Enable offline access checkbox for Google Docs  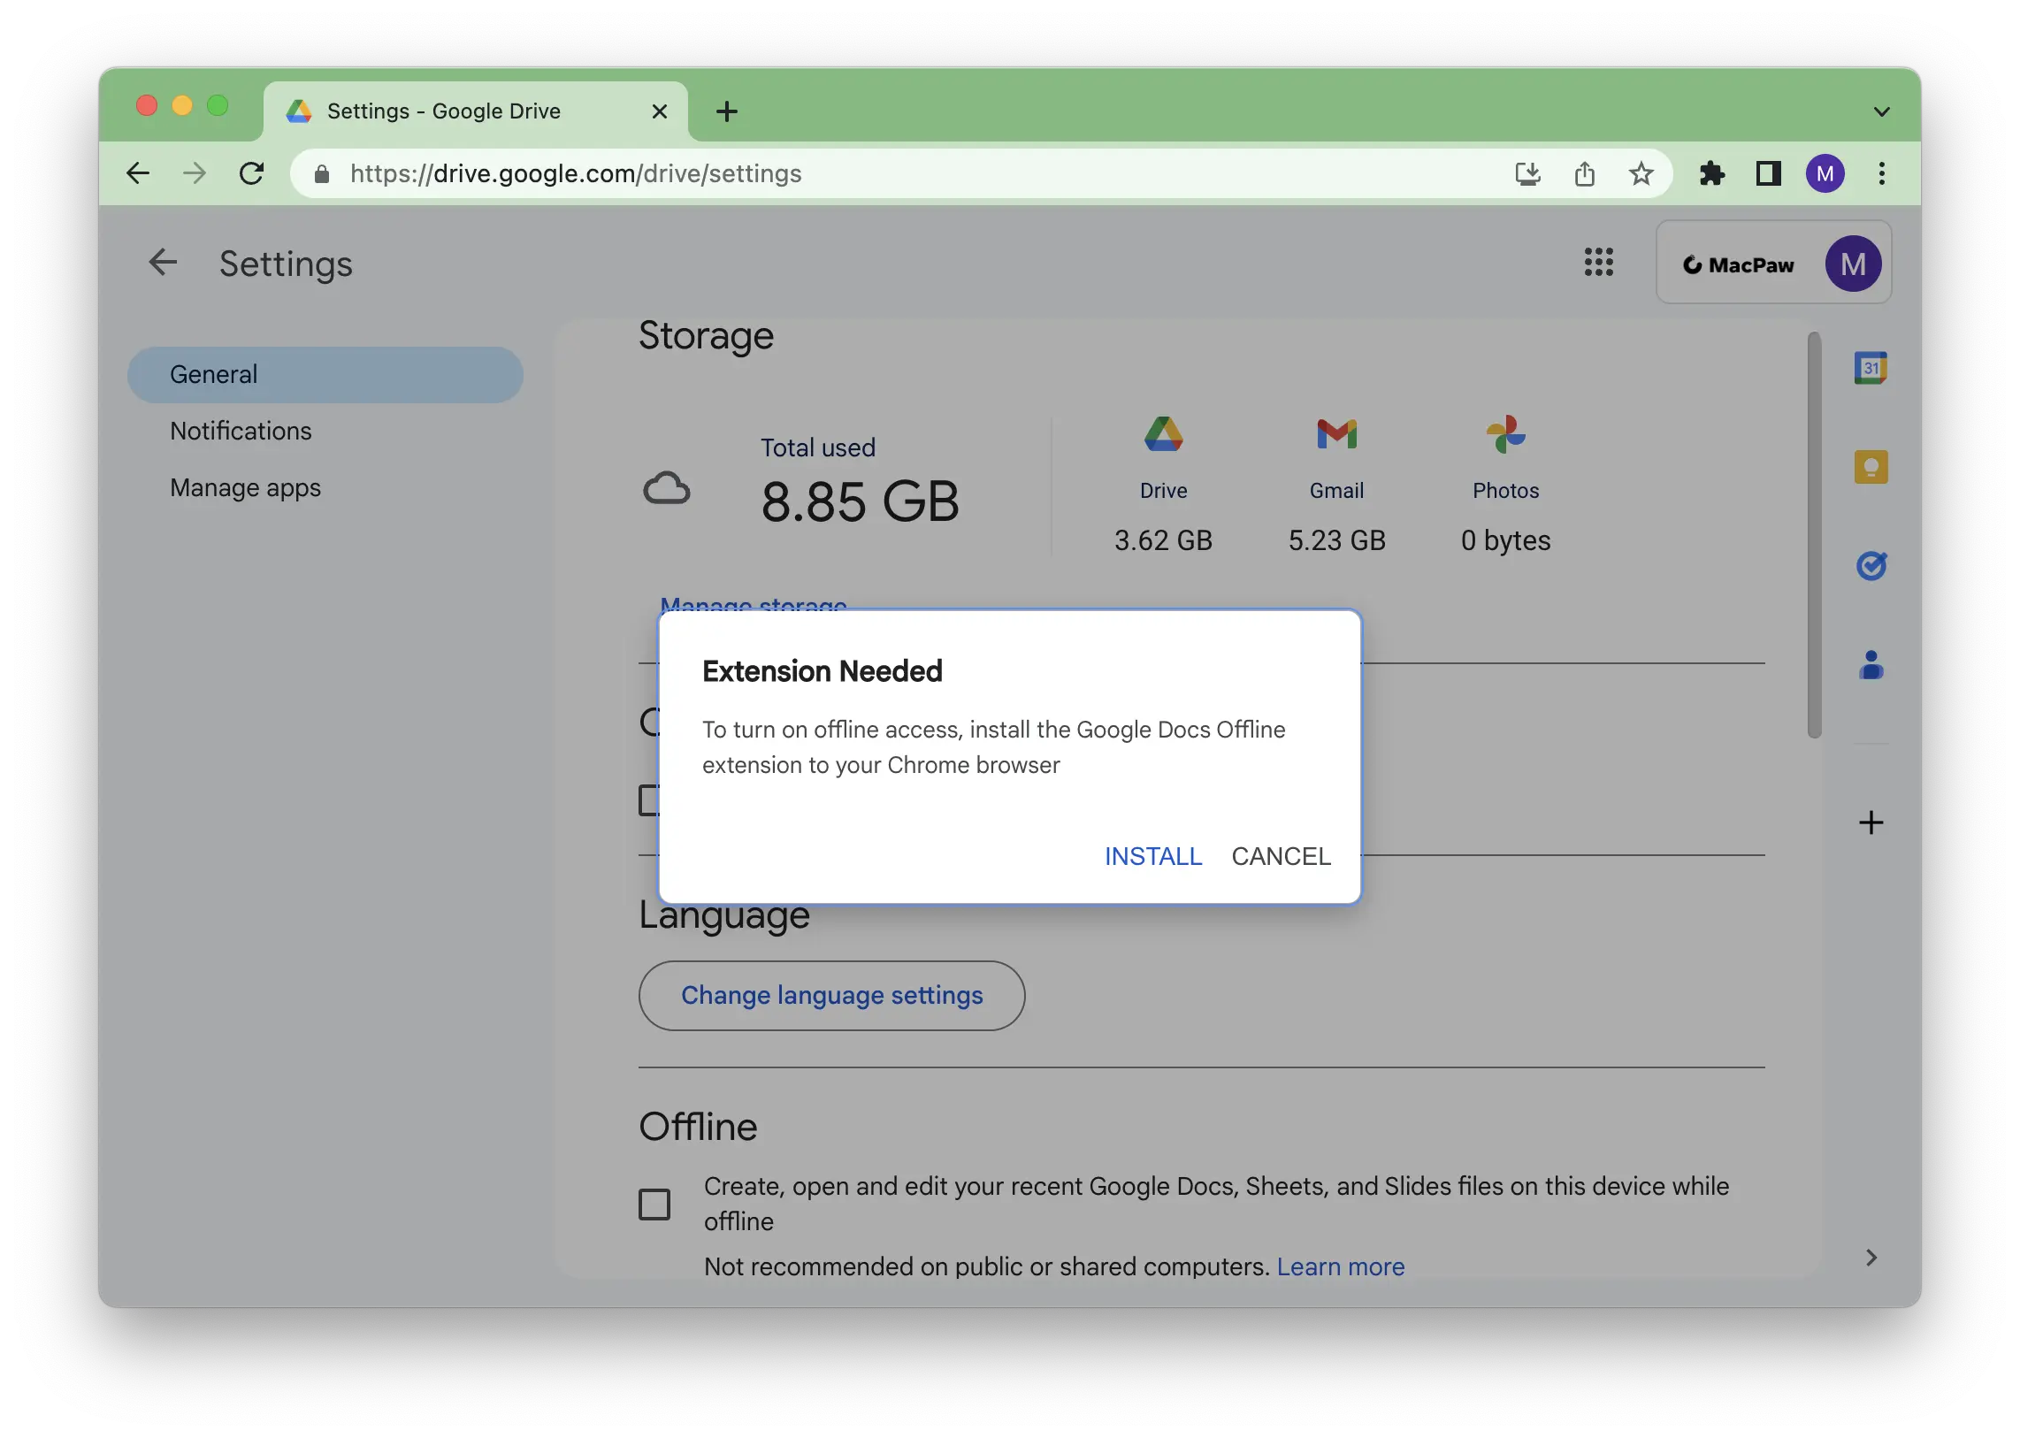(x=654, y=1202)
